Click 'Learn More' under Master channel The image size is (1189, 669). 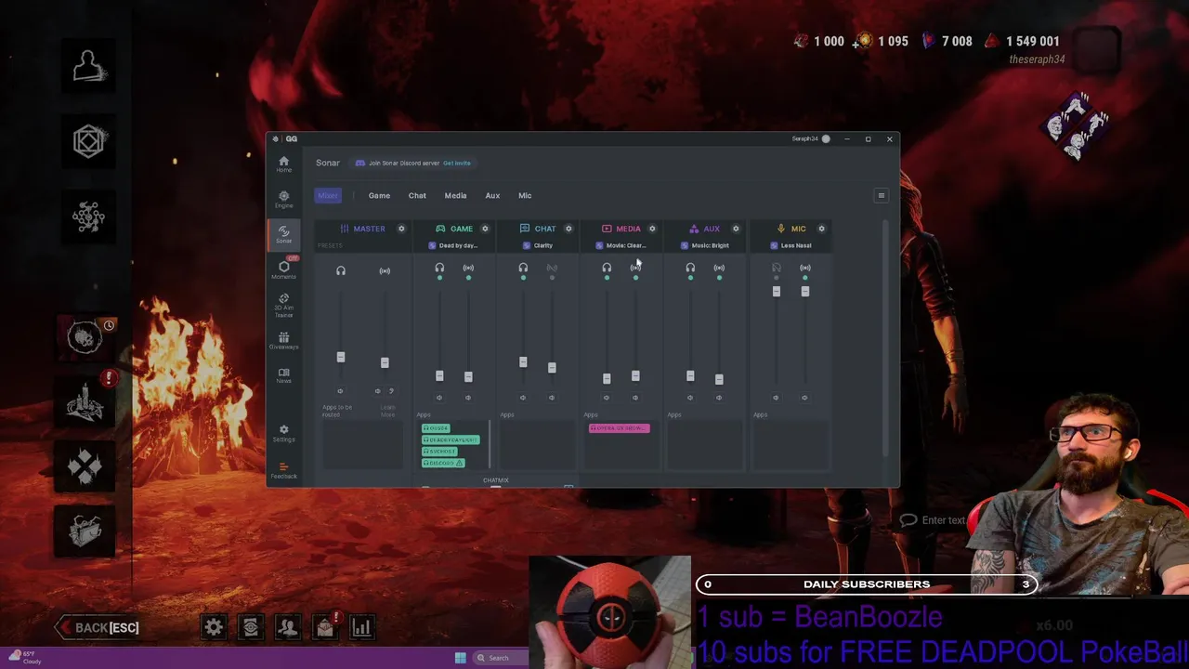387,410
